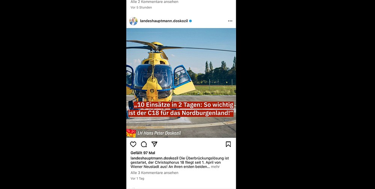
Task: Click the caption text about Christophorus 18
Action: [180, 162]
